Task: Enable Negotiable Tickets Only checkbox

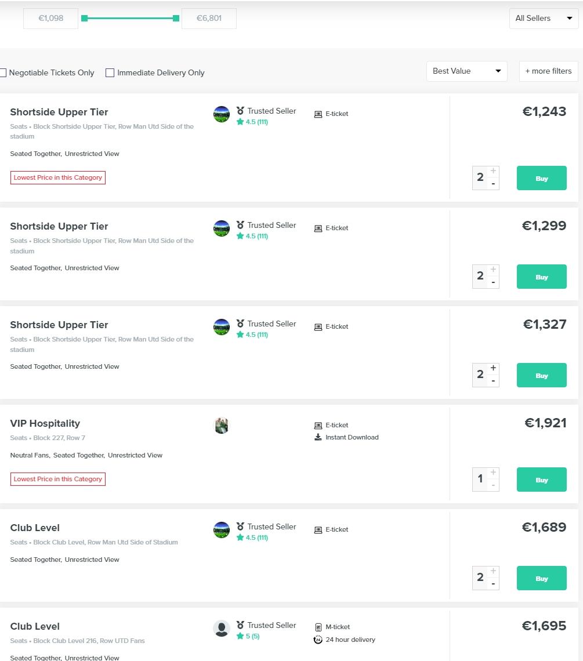Action: (x=3, y=73)
